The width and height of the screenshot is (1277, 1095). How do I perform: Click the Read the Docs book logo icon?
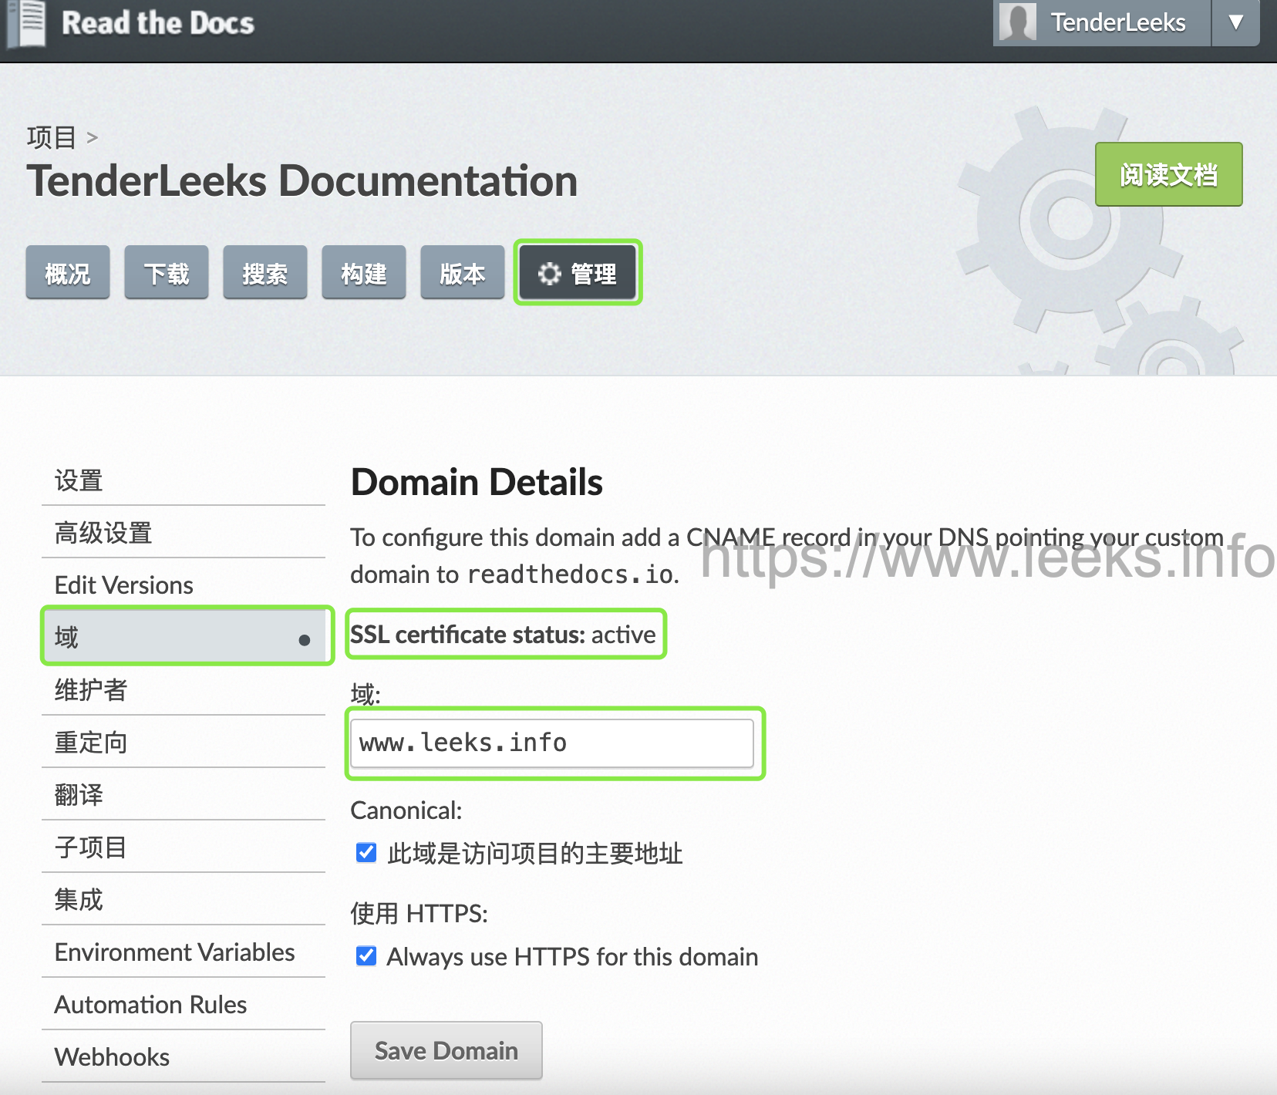tap(27, 23)
